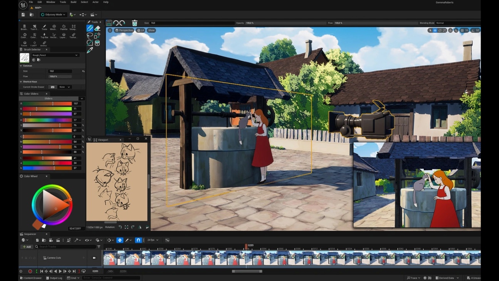
Task: Open the Mesh panel shortcut icon
Action: click(x=54, y=27)
